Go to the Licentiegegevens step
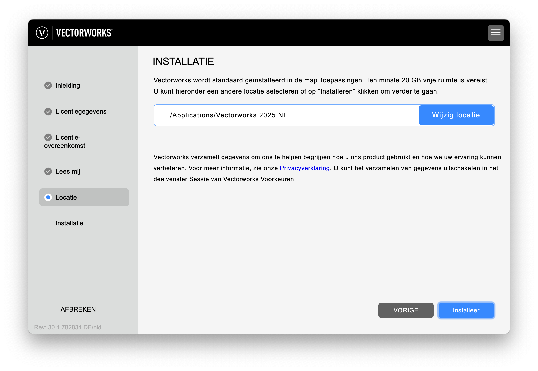This screenshot has height=371, width=538. point(81,111)
